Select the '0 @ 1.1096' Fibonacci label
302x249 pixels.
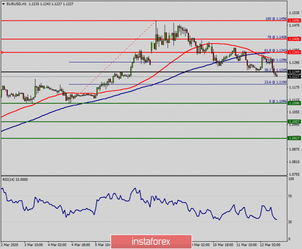278,102
